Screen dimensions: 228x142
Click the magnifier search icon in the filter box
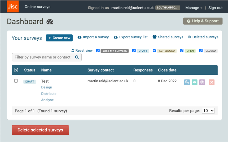[x=77, y=57]
